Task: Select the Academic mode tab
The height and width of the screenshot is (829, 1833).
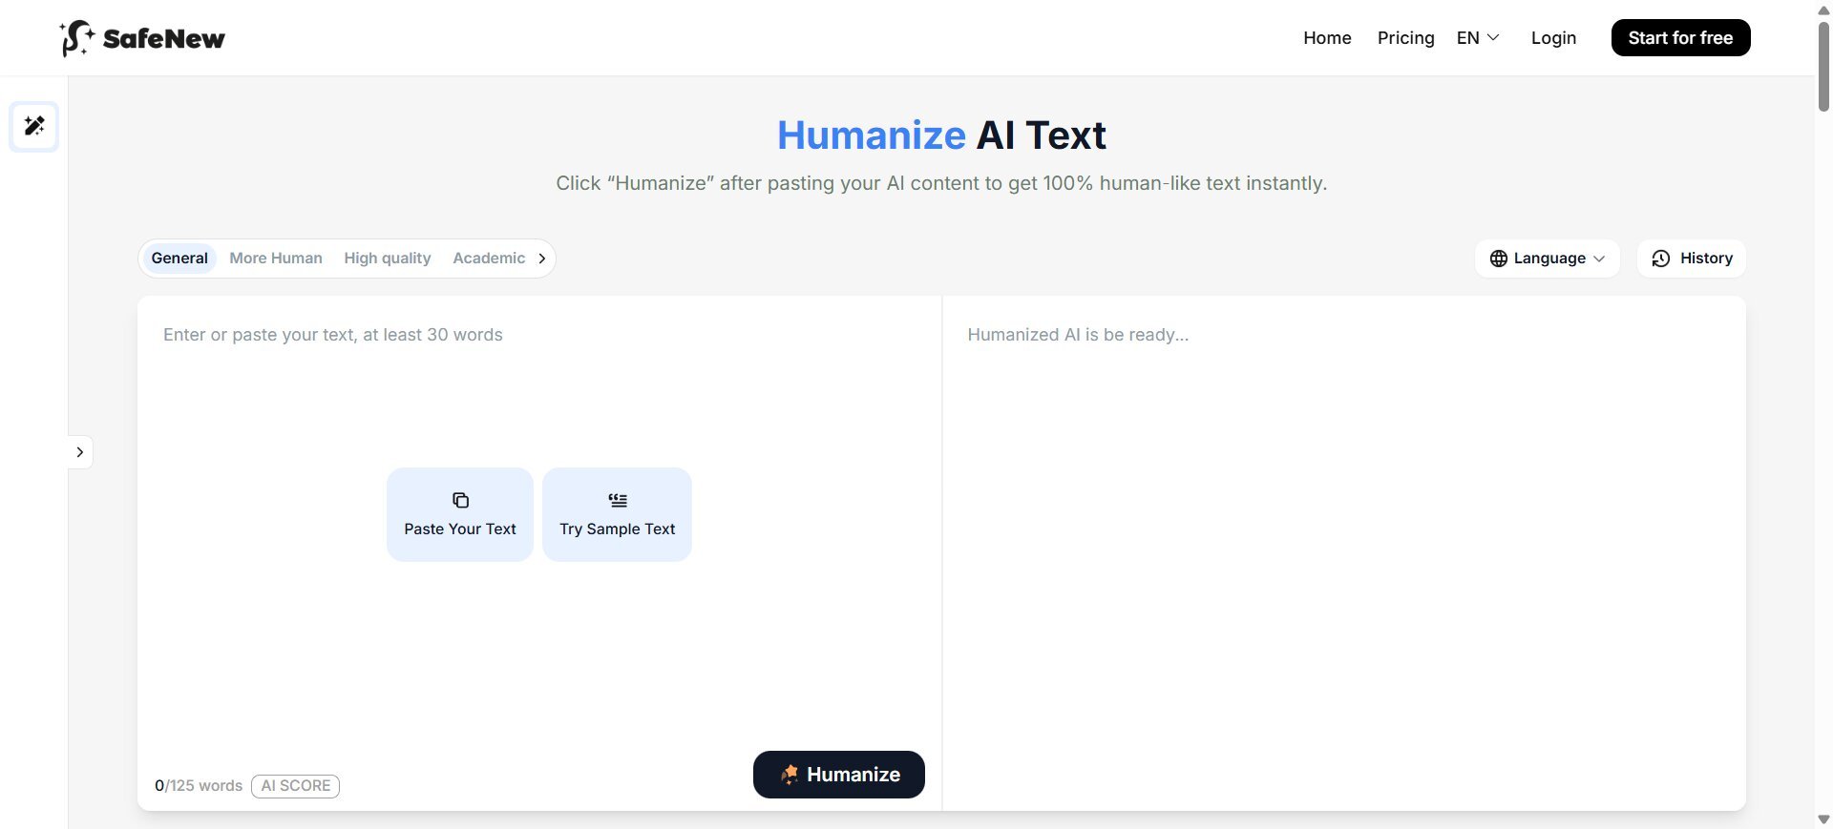Action: tap(489, 259)
